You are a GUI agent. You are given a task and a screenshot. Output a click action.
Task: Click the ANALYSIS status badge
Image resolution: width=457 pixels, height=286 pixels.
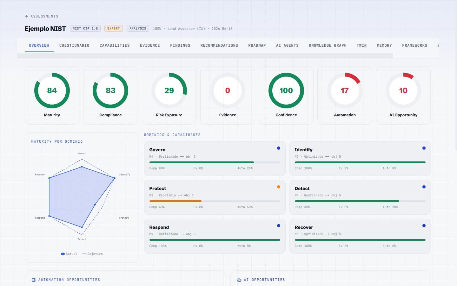pos(138,29)
